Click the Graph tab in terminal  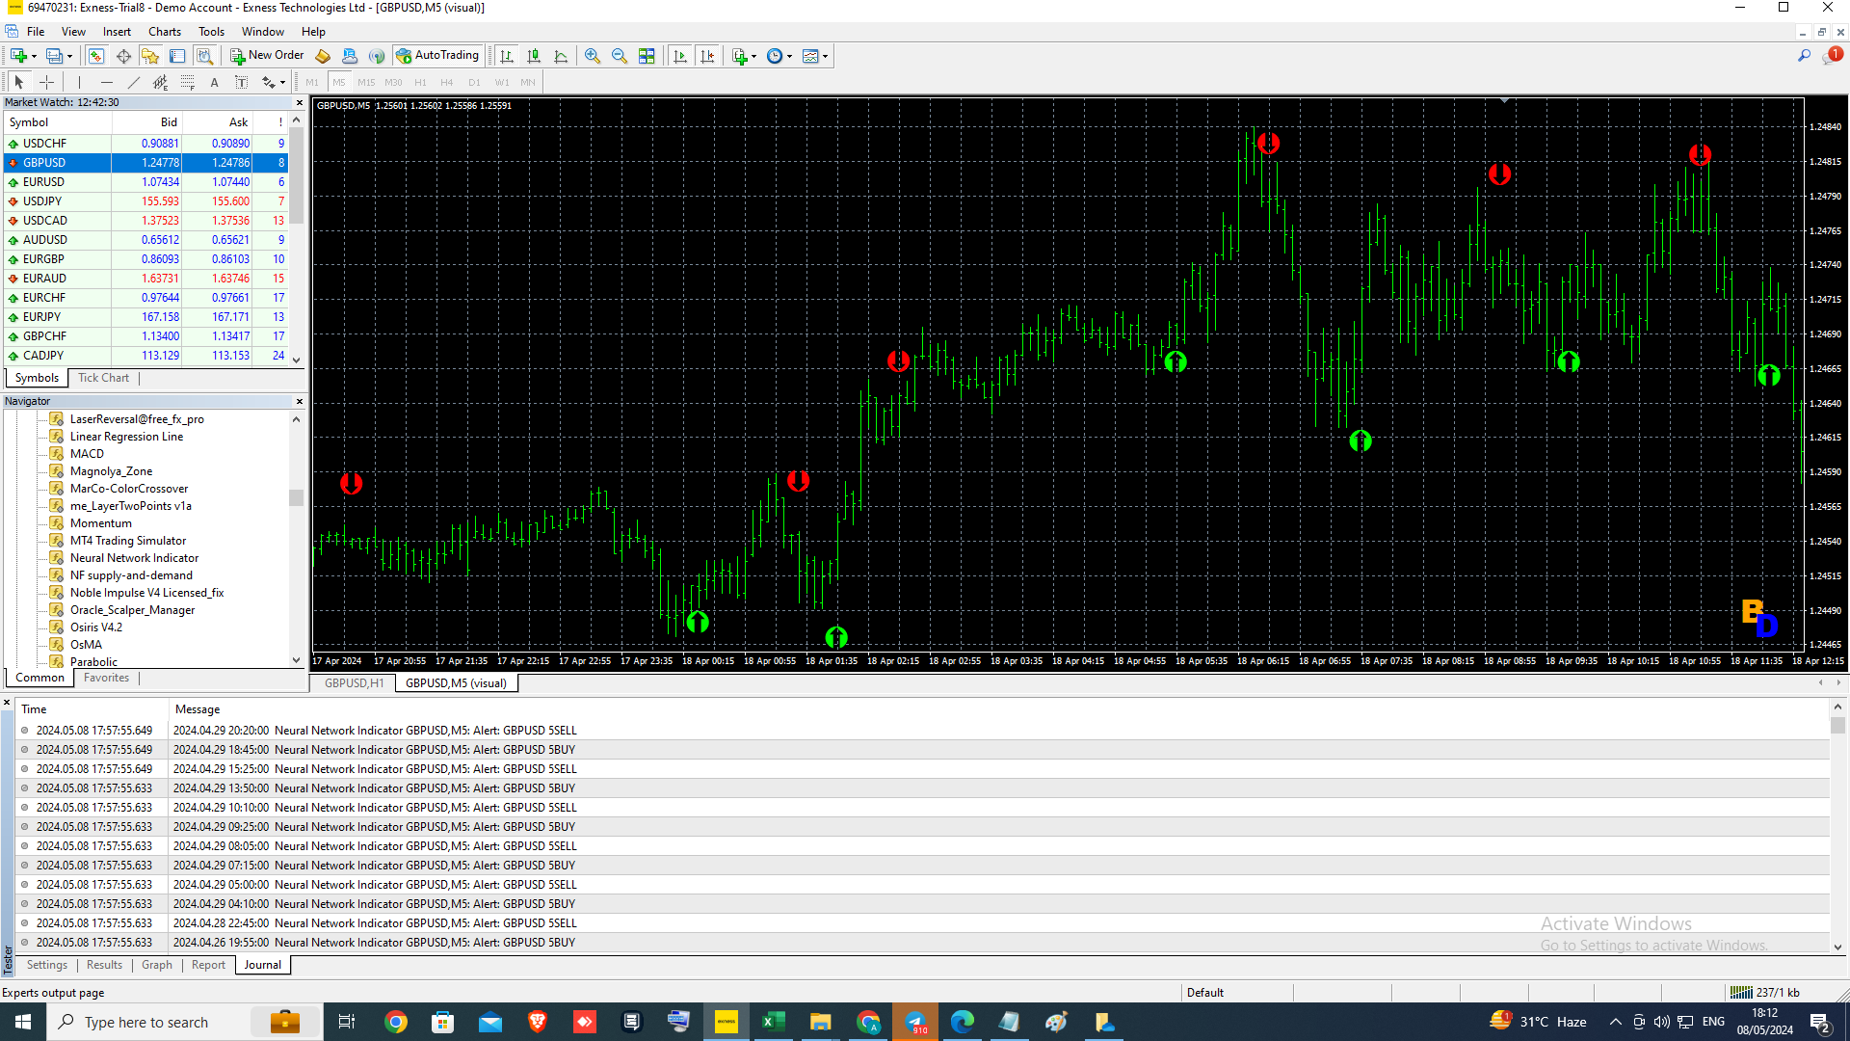(x=156, y=965)
